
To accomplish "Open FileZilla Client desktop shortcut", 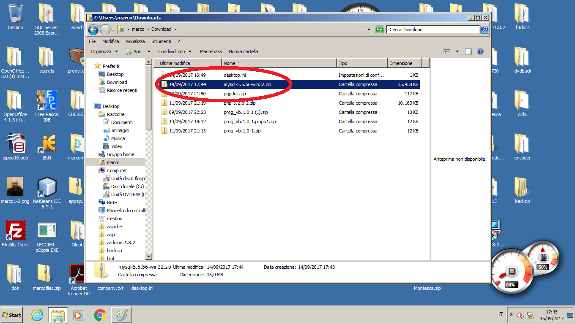I will [16, 231].
